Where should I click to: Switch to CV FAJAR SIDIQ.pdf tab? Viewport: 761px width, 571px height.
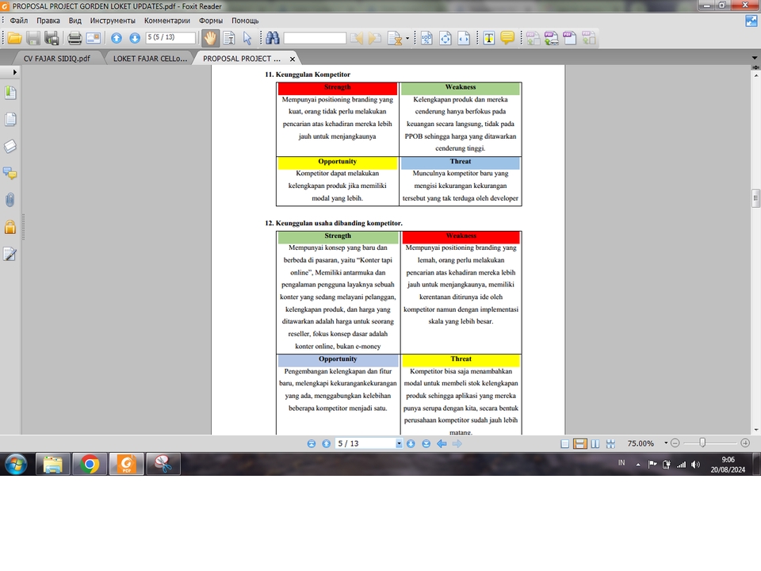click(x=57, y=58)
